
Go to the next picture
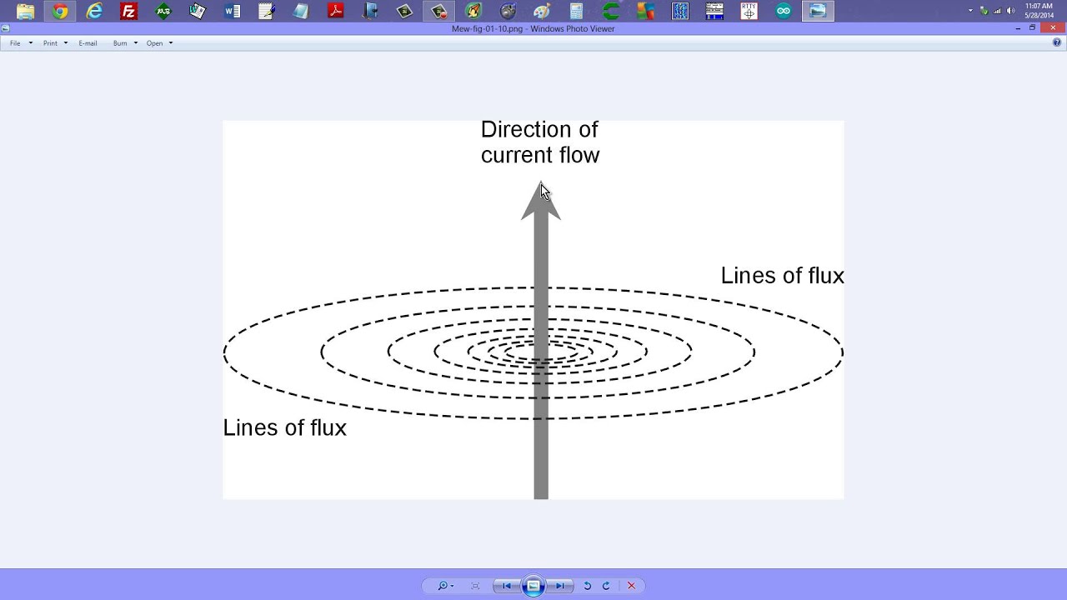[559, 586]
